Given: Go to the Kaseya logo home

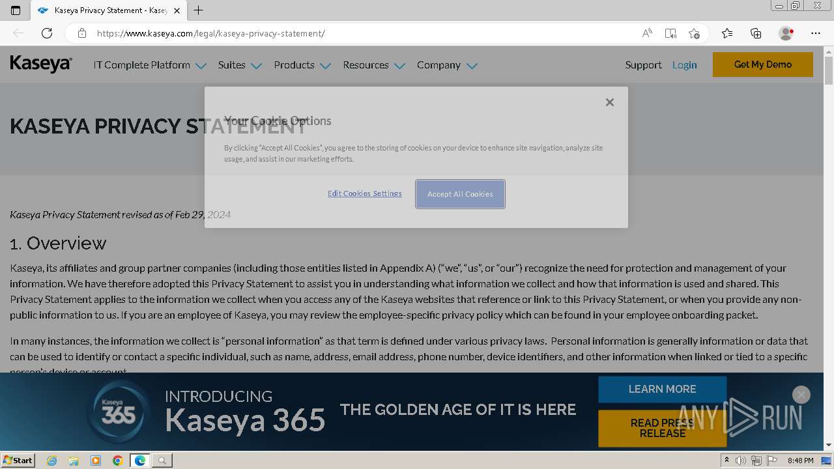Looking at the screenshot, I should [41, 64].
